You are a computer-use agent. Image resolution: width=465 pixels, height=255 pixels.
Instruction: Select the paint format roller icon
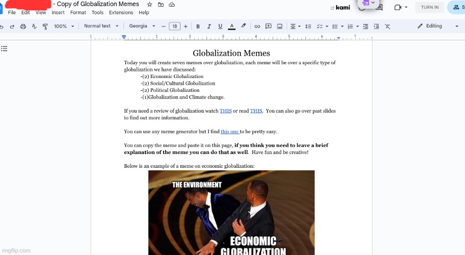(45, 27)
